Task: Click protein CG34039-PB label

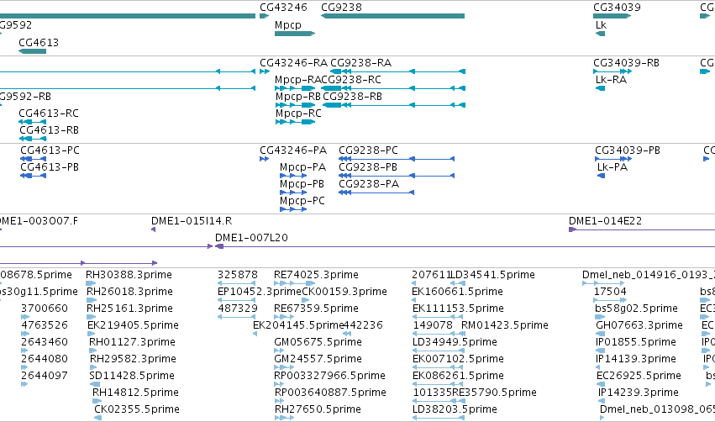Action: (x=628, y=150)
